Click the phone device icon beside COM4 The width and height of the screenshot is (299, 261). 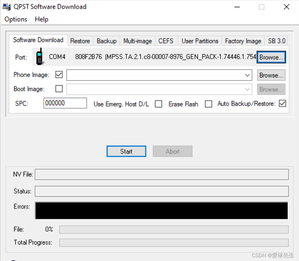pos(40,57)
